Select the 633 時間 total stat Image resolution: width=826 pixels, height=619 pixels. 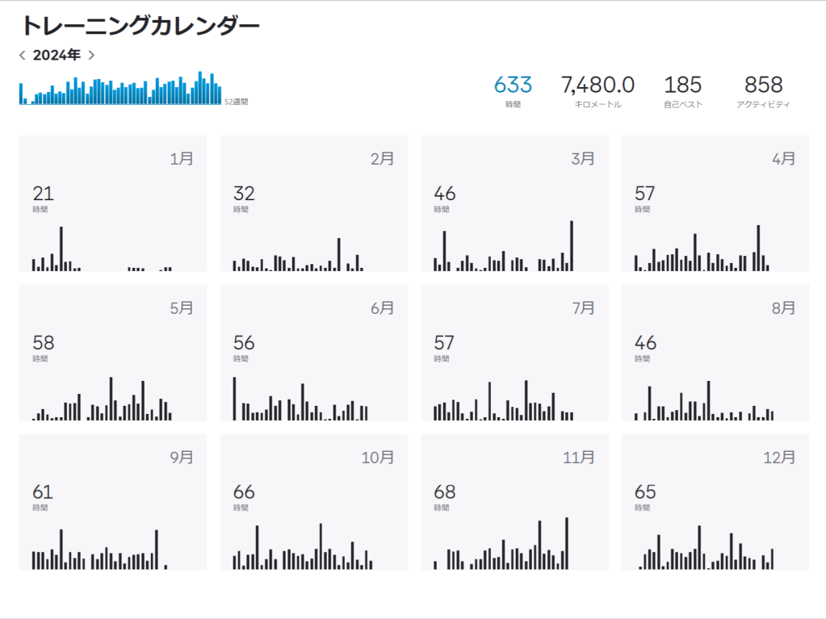513,90
